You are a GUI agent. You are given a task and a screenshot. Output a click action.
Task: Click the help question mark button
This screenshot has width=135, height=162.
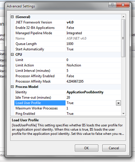[x=112, y=5]
